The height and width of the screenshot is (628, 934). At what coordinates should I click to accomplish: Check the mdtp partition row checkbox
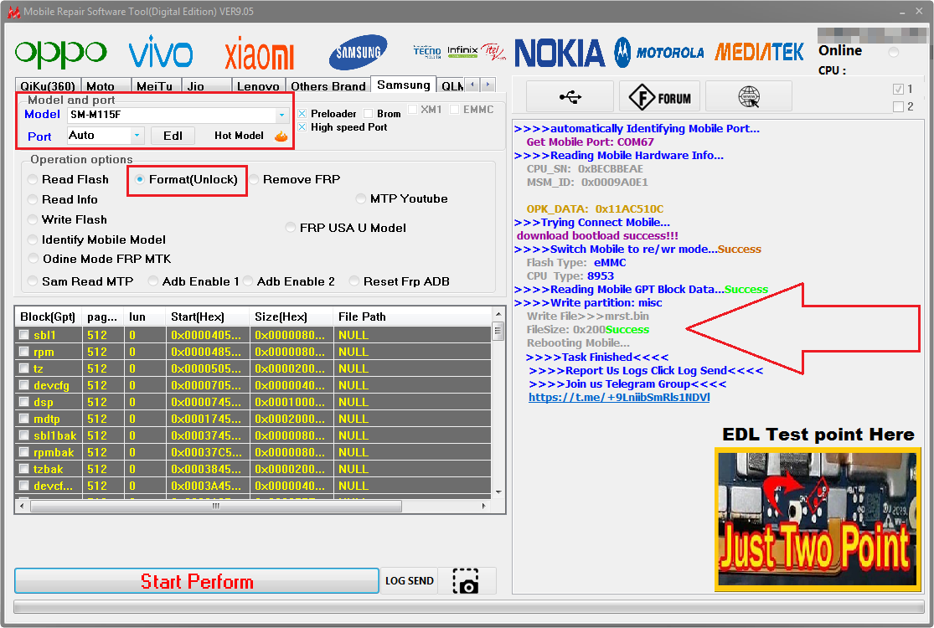23,419
